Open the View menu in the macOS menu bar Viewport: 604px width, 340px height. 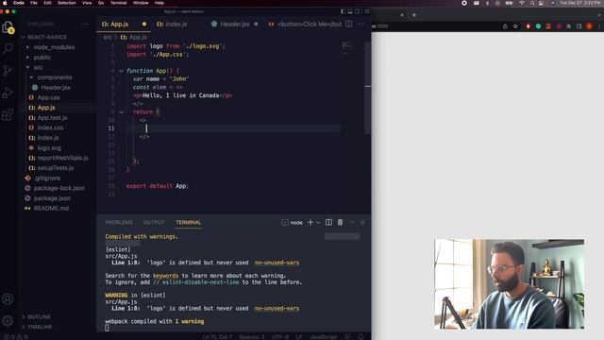pos(87,3)
